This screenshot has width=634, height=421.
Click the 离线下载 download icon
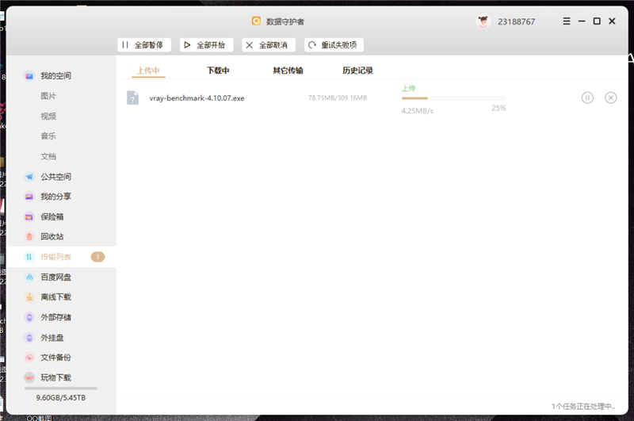[x=29, y=297]
